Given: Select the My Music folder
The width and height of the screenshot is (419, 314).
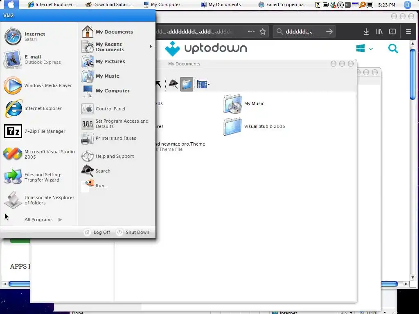Looking at the screenshot, I should click(244, 103).
